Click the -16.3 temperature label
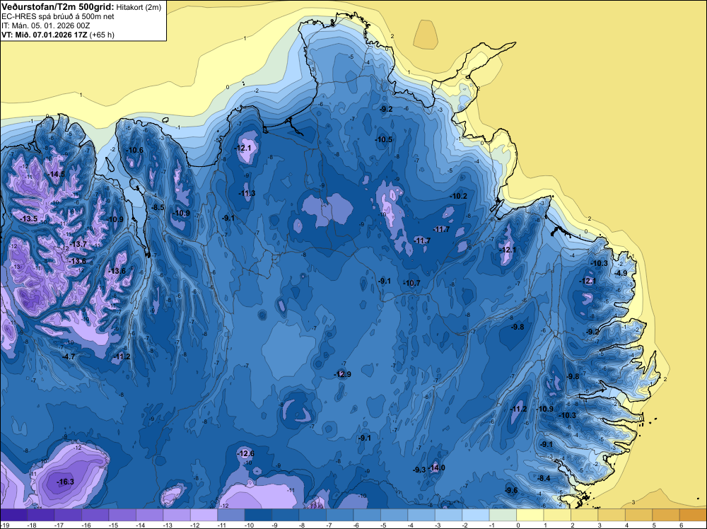 click(65, 482)
